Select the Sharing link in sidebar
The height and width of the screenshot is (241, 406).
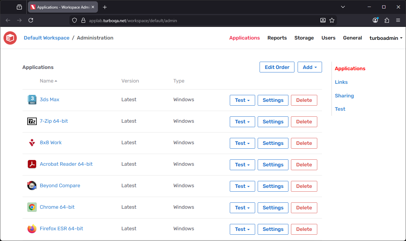(x=344, y=96)
